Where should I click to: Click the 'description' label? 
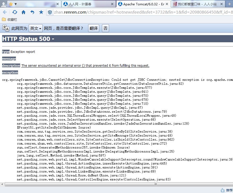[x=11, y=65]
